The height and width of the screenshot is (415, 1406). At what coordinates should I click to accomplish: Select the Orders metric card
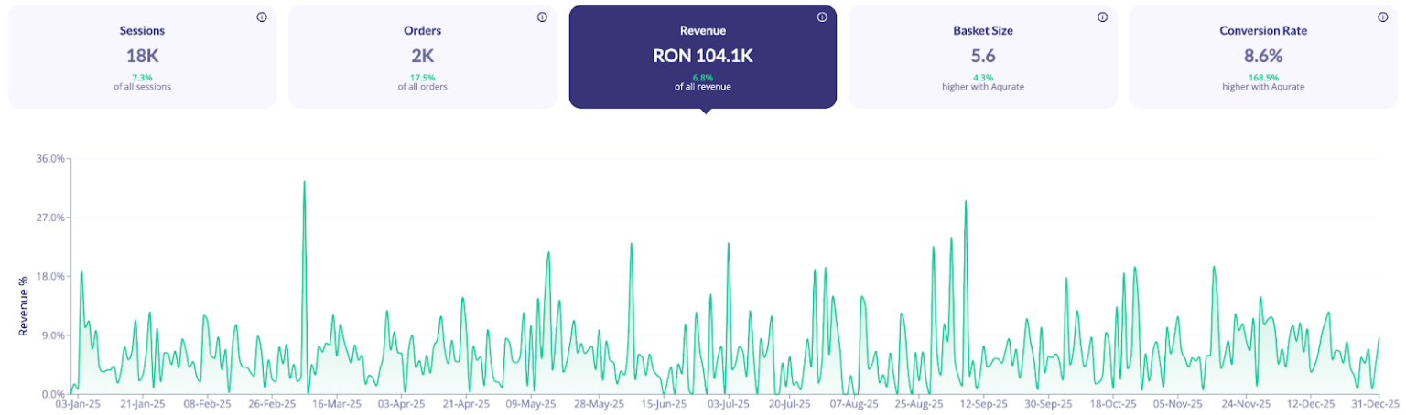[x=422, y=57]
